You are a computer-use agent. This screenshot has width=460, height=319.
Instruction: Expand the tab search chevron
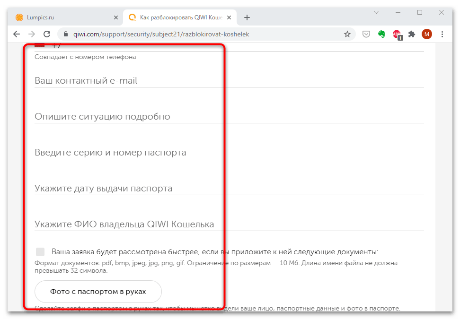pyautogui.click(x=376, y=12)
